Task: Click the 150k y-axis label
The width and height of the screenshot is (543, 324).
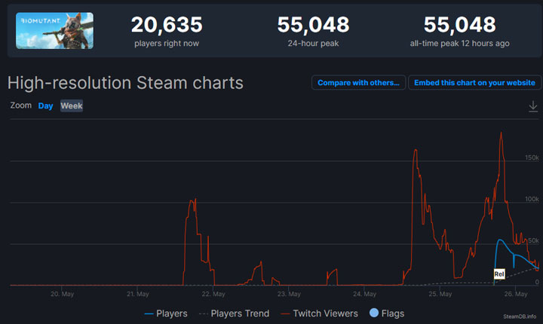Action: point(531,157)
